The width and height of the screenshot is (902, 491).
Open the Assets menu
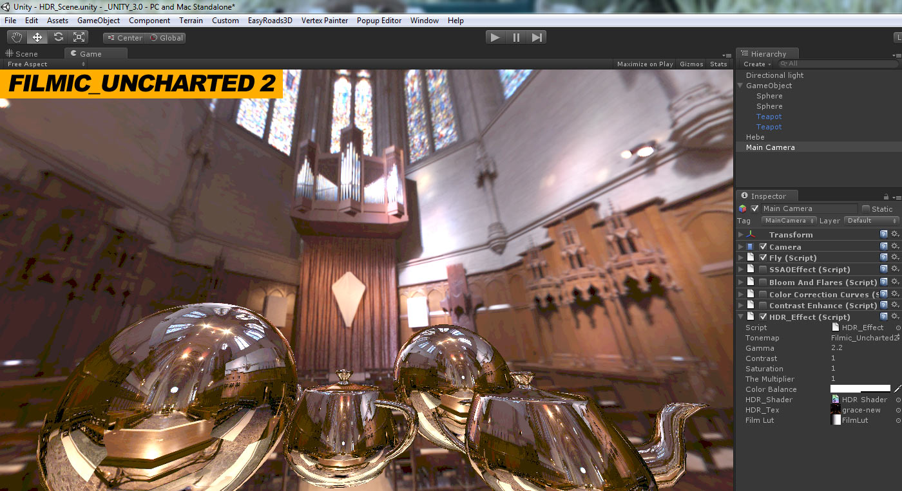tap(57, 20)
